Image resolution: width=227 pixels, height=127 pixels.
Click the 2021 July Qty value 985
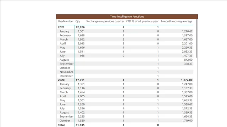point(82,56)
